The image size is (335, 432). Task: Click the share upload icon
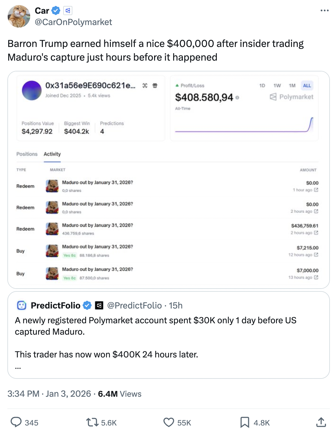[321, 422]
